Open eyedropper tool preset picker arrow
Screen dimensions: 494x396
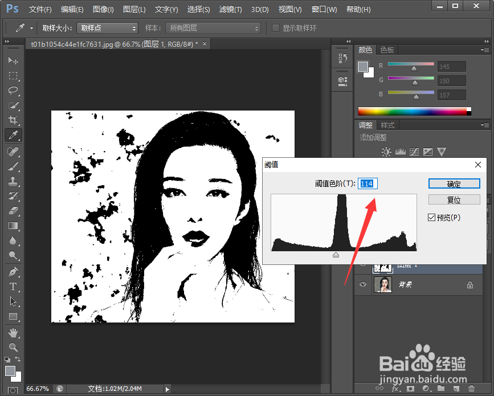(31, 28)
